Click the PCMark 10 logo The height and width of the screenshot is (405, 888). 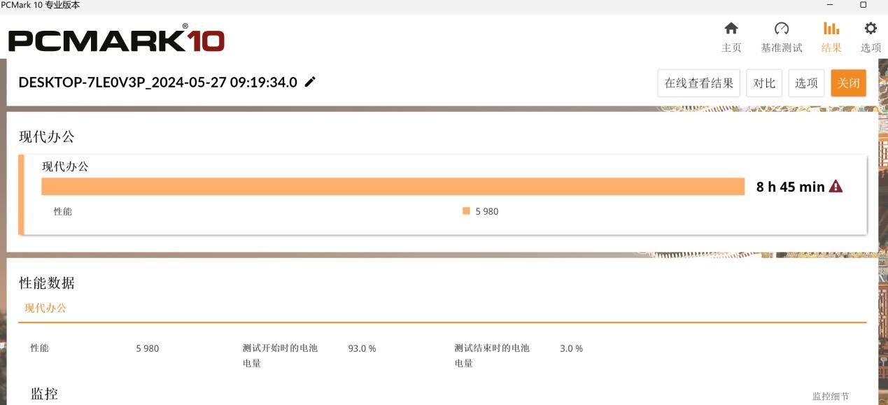click(116, 40)
